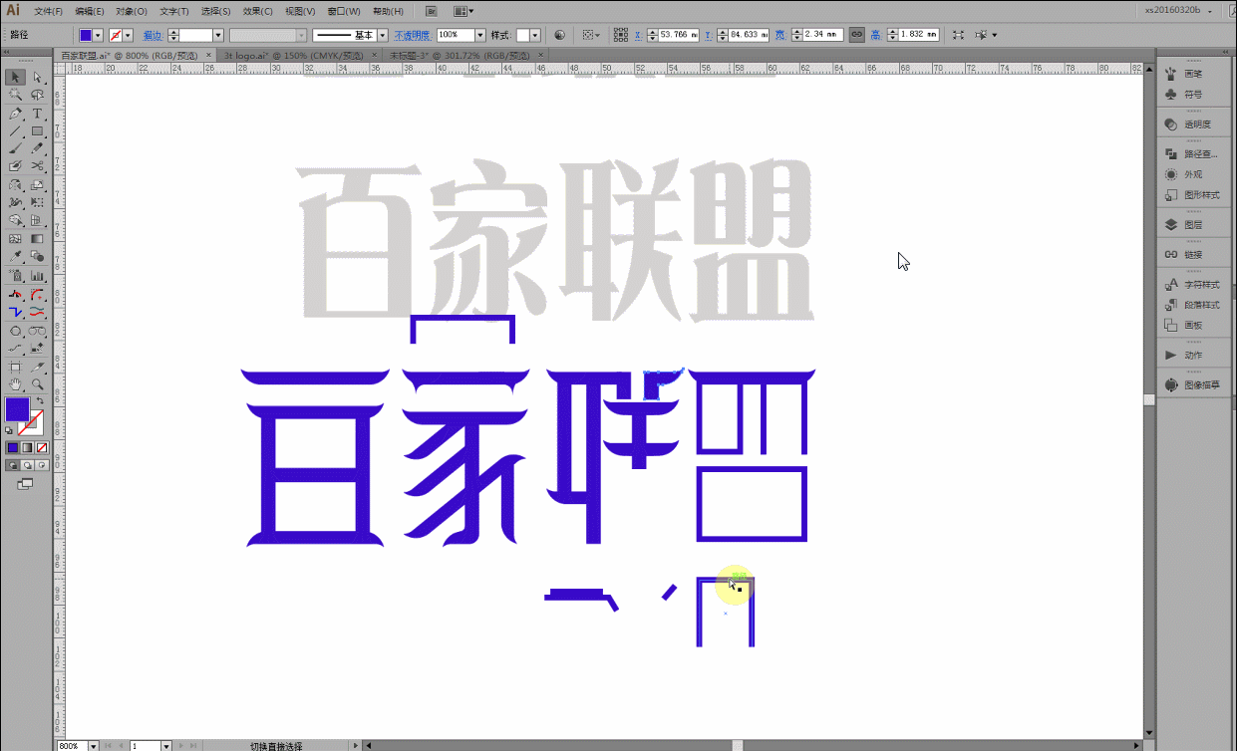This screenshot has width=1237, height=751.
Task: Select the Pen tool
Action: coord(16,114)
